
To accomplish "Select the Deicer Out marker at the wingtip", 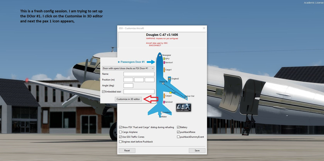I will pos(186,98).
